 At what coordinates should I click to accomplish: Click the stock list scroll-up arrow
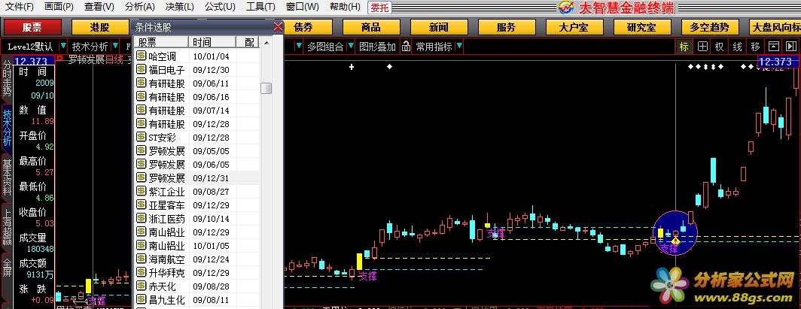coord(266,42)
